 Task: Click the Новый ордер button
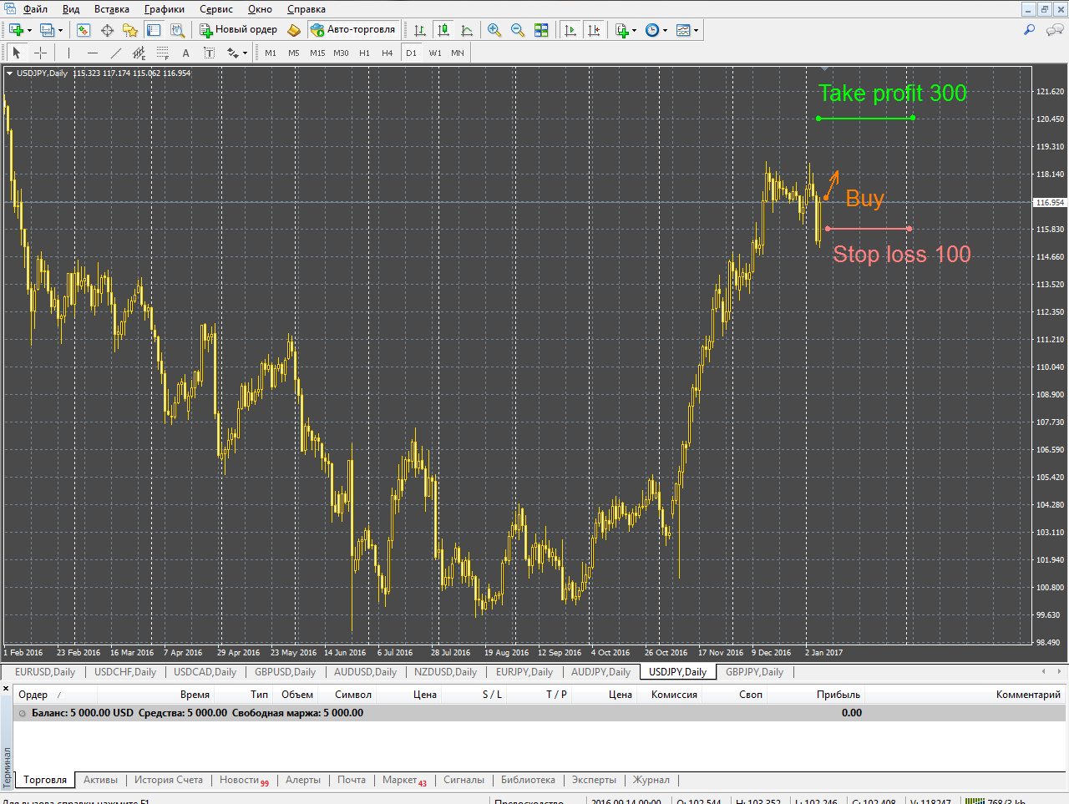point(238,30)
